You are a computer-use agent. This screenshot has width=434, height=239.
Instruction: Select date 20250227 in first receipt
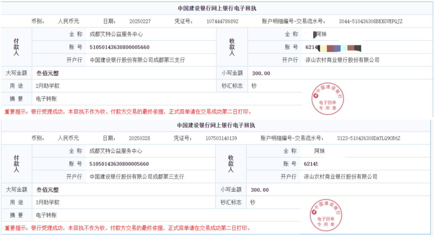[140, 21]
